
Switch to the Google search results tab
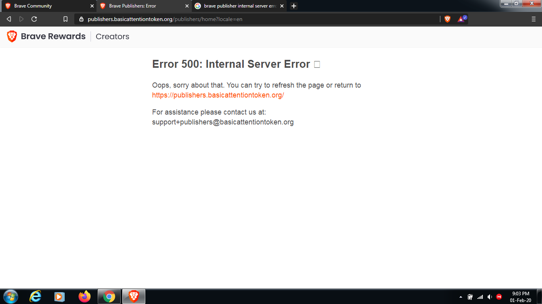click(x=239, y=6)
